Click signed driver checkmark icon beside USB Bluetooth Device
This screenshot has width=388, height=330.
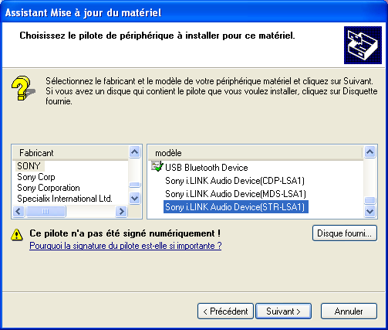pyautogui.click(x=157, y=166)
